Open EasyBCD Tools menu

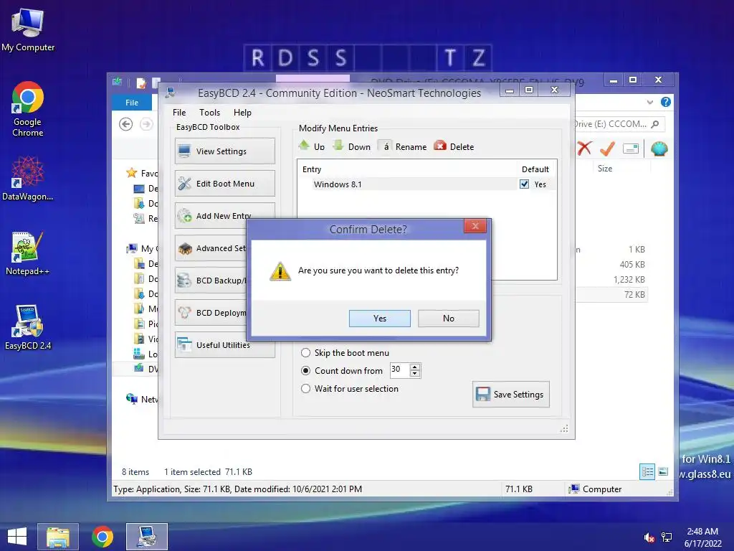[x=209, y=113]
